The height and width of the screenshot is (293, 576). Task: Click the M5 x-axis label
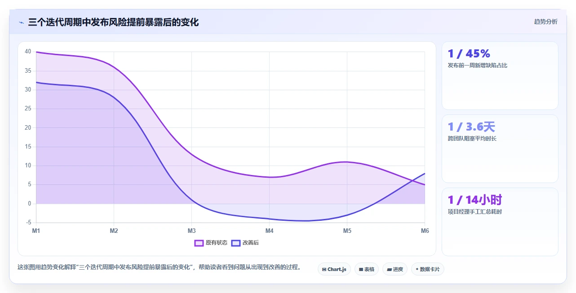347,231
